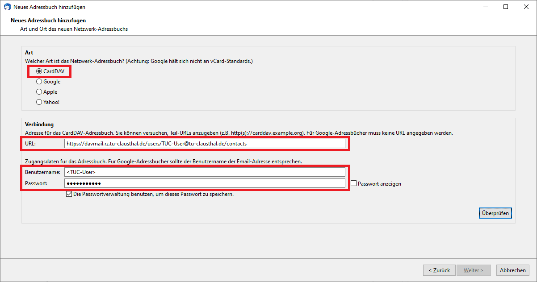Pick the Yahoo! radio option

pyautogui.click(x=39, y=102)
